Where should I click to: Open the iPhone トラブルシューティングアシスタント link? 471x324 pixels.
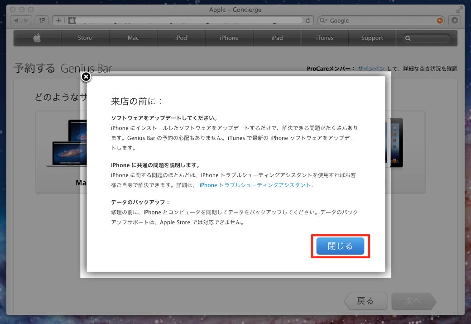(255, 185)
